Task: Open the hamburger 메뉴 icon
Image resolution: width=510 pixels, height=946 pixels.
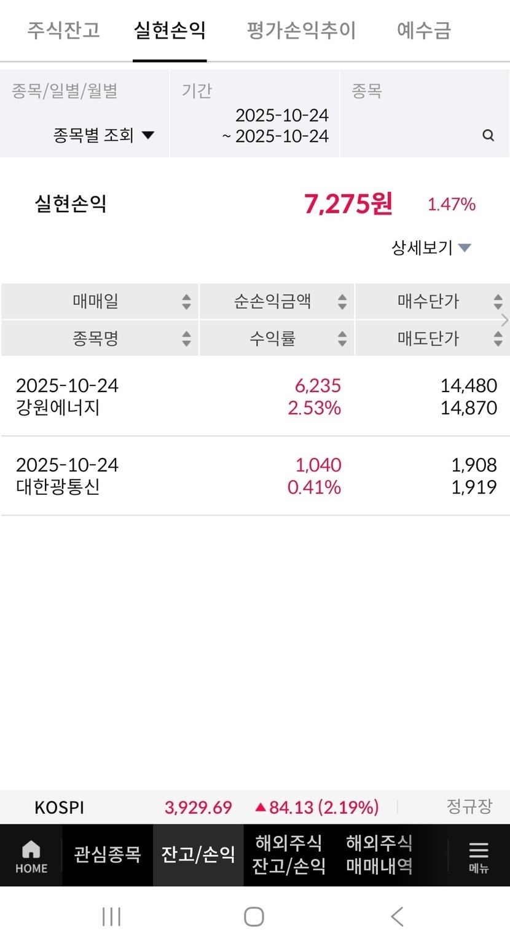Action: point(478,854)
